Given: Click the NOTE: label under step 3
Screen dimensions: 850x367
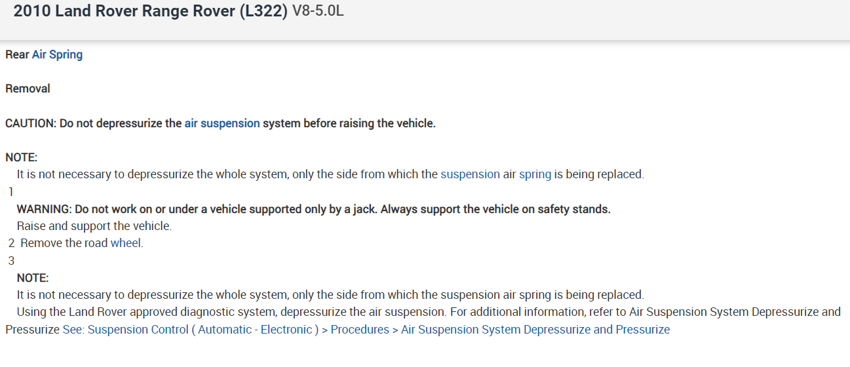Looking at the screenshot, I should click(33, 278).
